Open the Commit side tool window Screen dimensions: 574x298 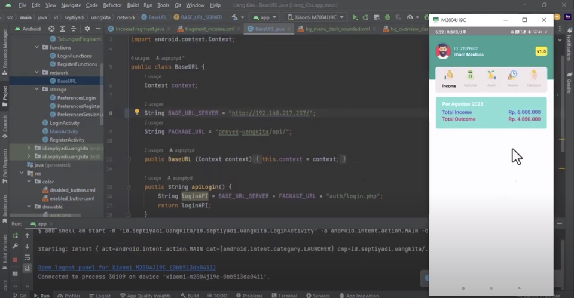[x=5, y=126]
